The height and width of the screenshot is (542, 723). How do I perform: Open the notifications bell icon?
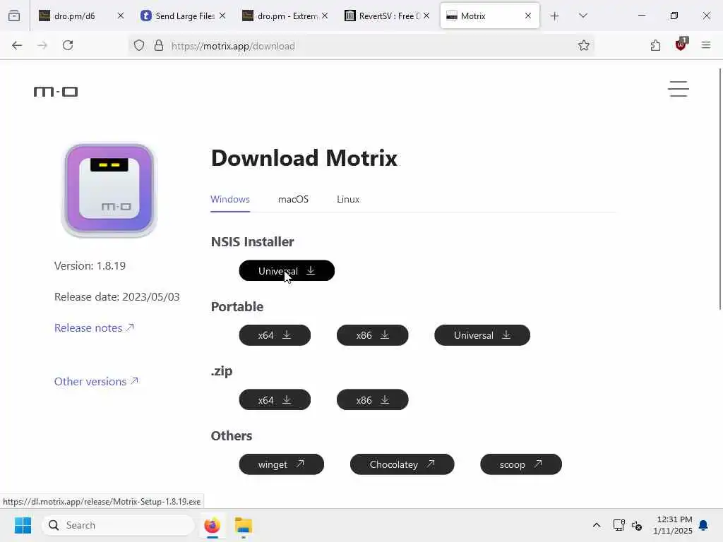(x=703, y=525)
